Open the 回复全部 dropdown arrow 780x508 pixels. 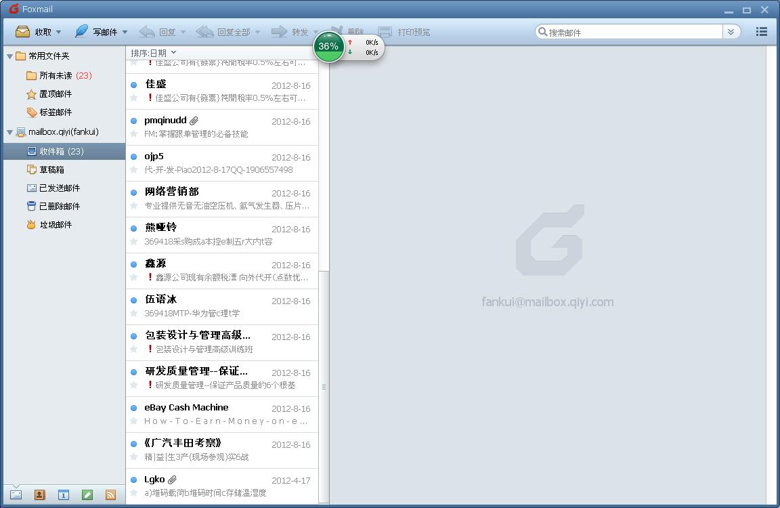pos(258,33)
